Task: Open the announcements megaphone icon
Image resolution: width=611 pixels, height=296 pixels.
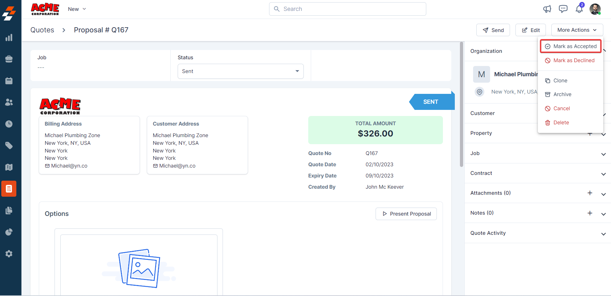Action: click(x=547, y=9)
